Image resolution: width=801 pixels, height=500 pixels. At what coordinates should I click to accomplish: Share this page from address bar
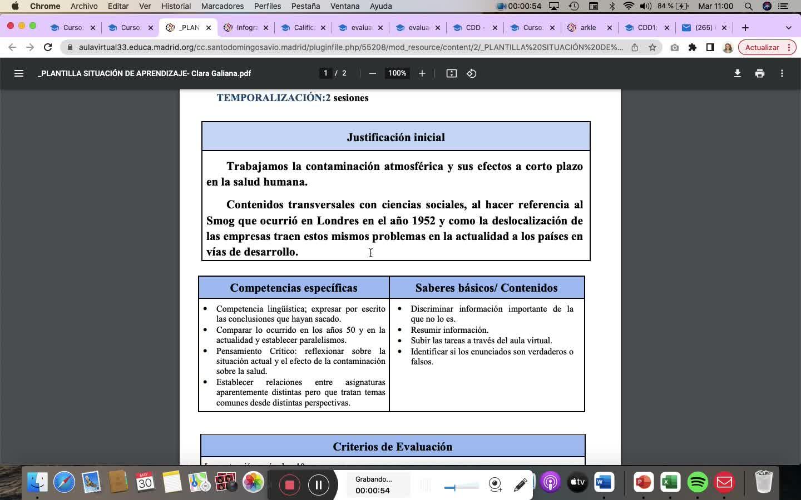pyautogui.click(x=635, y=47)
